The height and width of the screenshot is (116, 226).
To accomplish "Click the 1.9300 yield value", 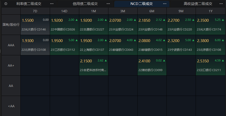I will (x=28, y=41).
